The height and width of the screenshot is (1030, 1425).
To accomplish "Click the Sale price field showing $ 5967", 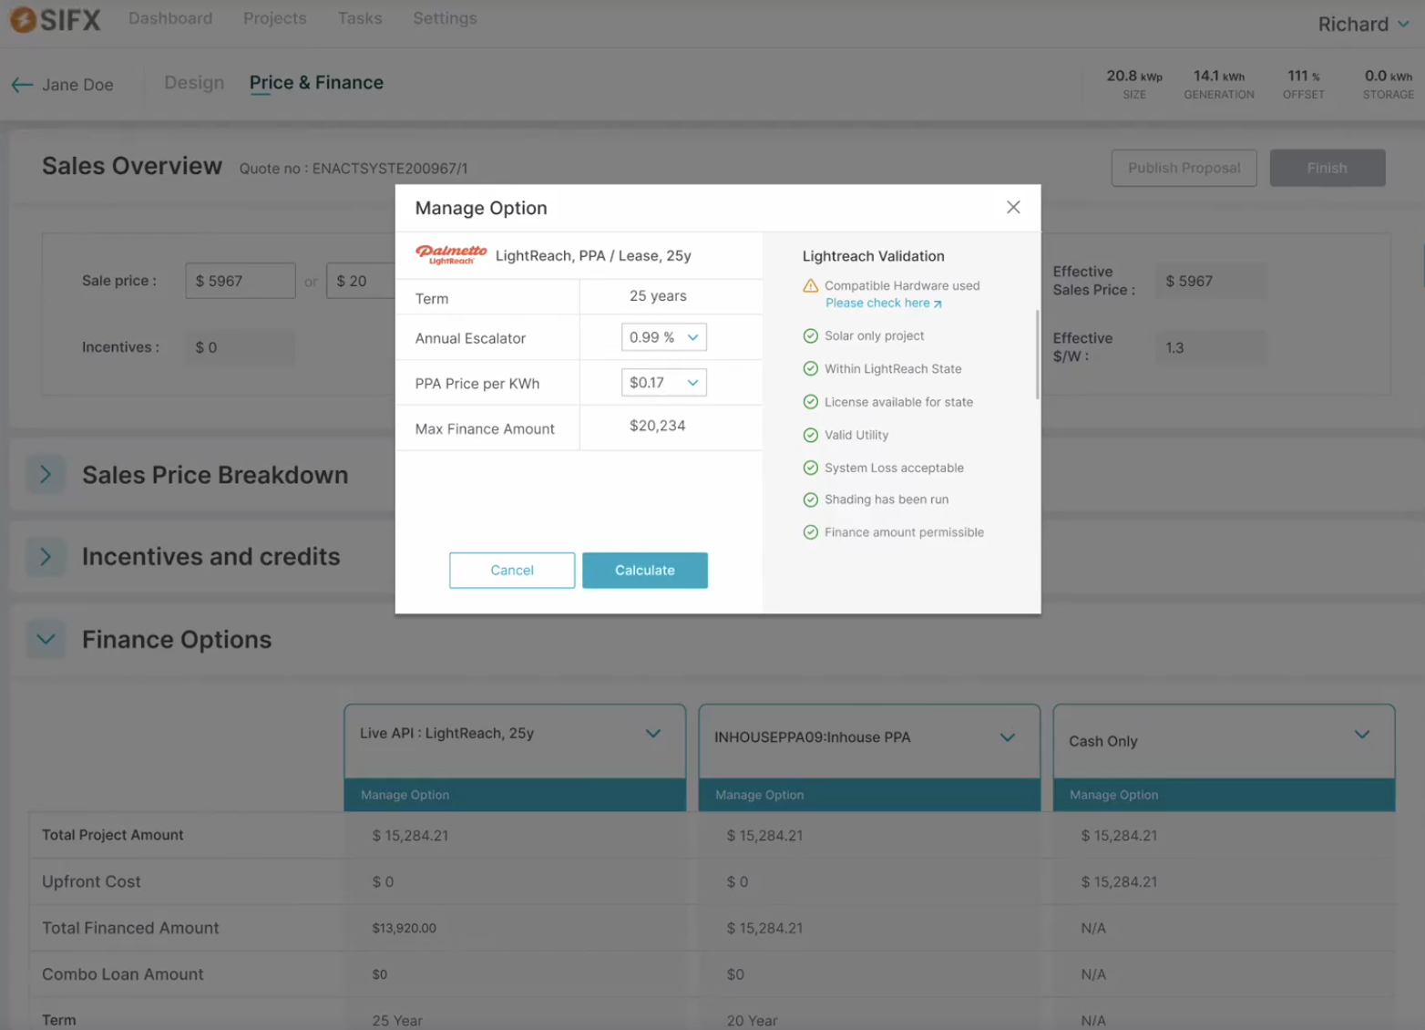I will click(241, 281).
